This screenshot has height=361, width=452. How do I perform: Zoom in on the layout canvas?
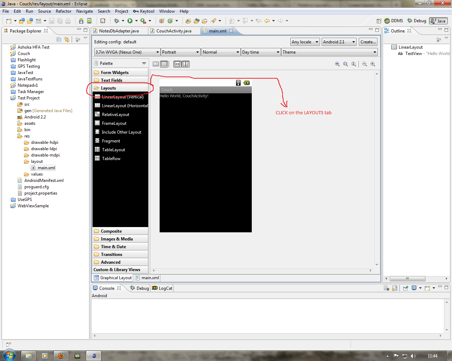(x=372, y=64)
